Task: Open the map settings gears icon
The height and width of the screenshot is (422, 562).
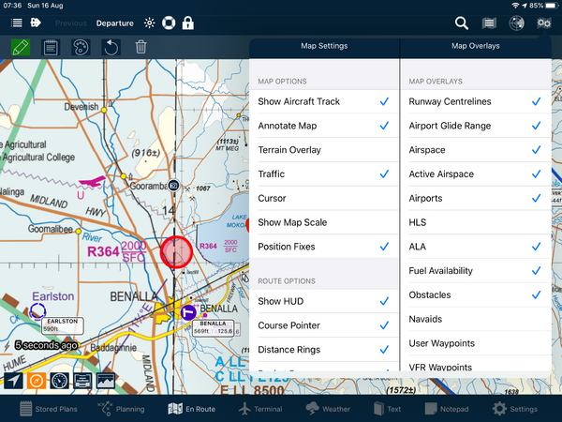Action: click(543, 23)
